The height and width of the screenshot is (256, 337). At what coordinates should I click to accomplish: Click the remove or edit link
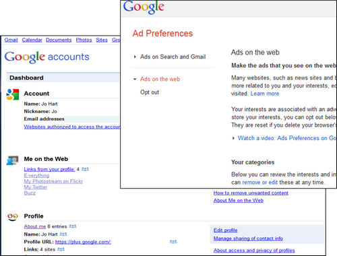[260, 183]
